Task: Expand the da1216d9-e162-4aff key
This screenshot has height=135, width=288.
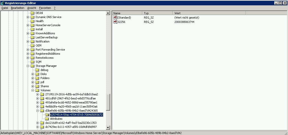Action: coord(37,123)
